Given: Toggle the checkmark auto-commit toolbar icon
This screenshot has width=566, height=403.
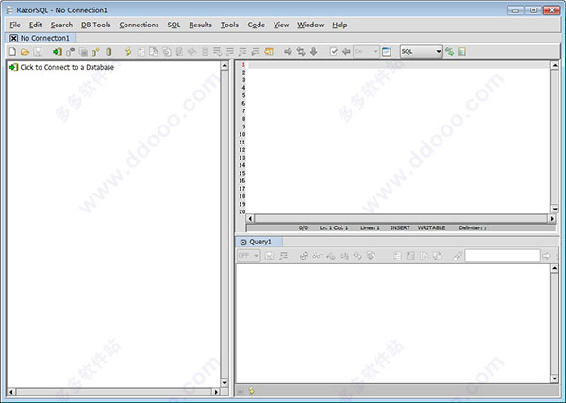Looking at the screenshot, I should point(334,52).
